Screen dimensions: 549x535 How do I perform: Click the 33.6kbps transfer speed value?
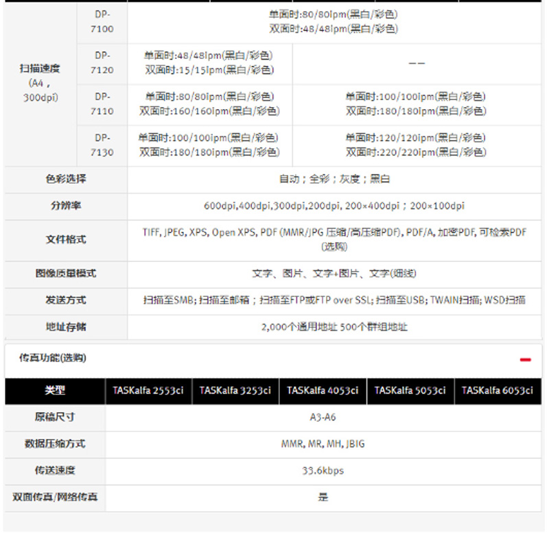(323, 471)
